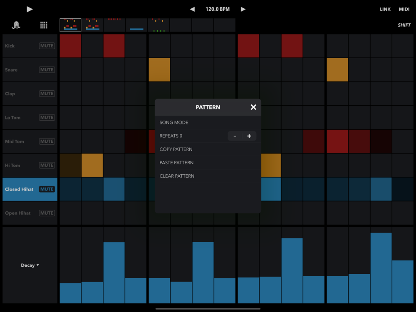Toggle mute on Closed Hihat track
This screenshot has height=312, width=416.
point(47,189)
